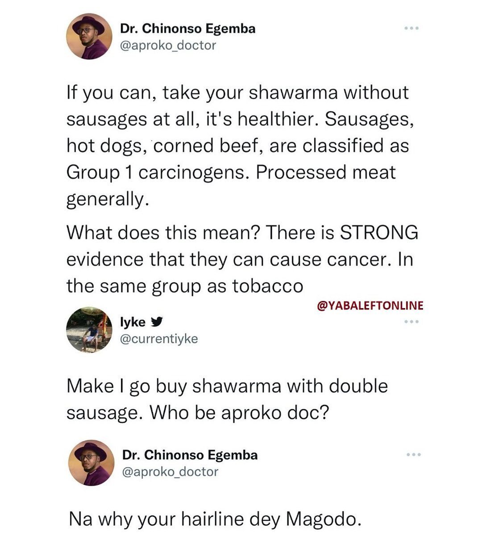Click Dr. Chinonso Egemba's name above the hairline reply
This screenshot has width=482, height=550.
tap(190, 455)
